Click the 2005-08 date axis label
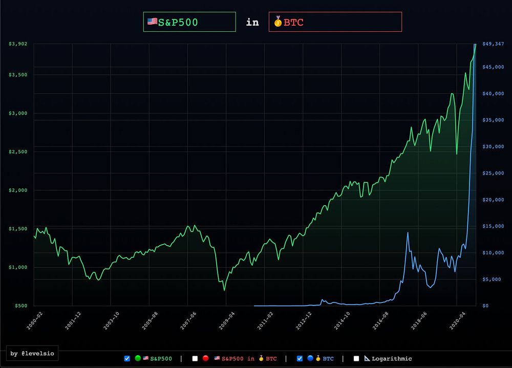Image resolution: width=512 pixels, height=368 pixels. tap(150, 320)
